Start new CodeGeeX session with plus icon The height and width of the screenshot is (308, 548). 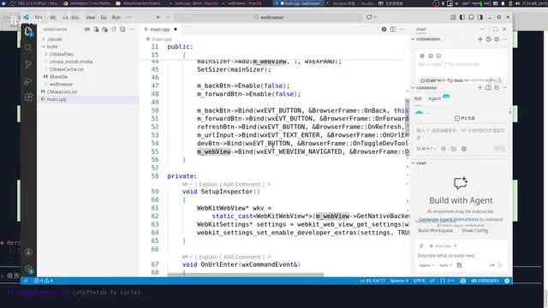(479, 87)
